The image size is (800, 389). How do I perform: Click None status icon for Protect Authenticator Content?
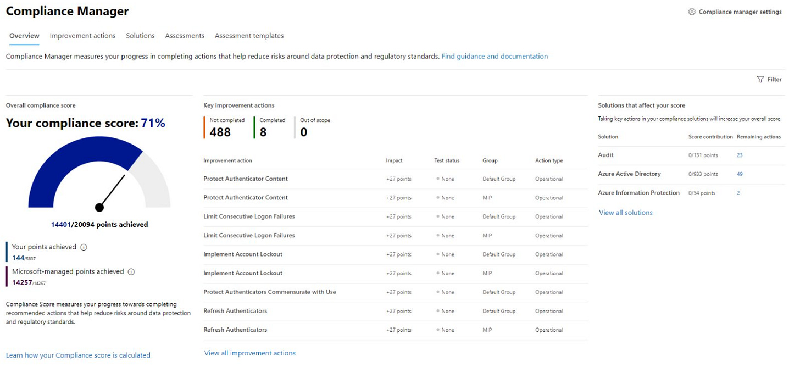coord(439,179)
